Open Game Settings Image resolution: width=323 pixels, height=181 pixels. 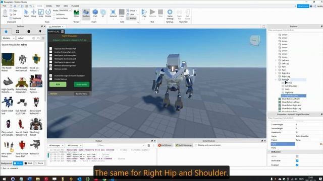click(170, 15)
